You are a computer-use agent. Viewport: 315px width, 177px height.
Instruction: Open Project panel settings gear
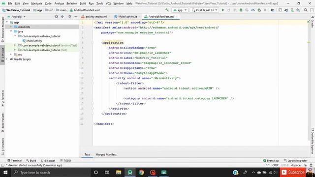(x=70, y=16)
